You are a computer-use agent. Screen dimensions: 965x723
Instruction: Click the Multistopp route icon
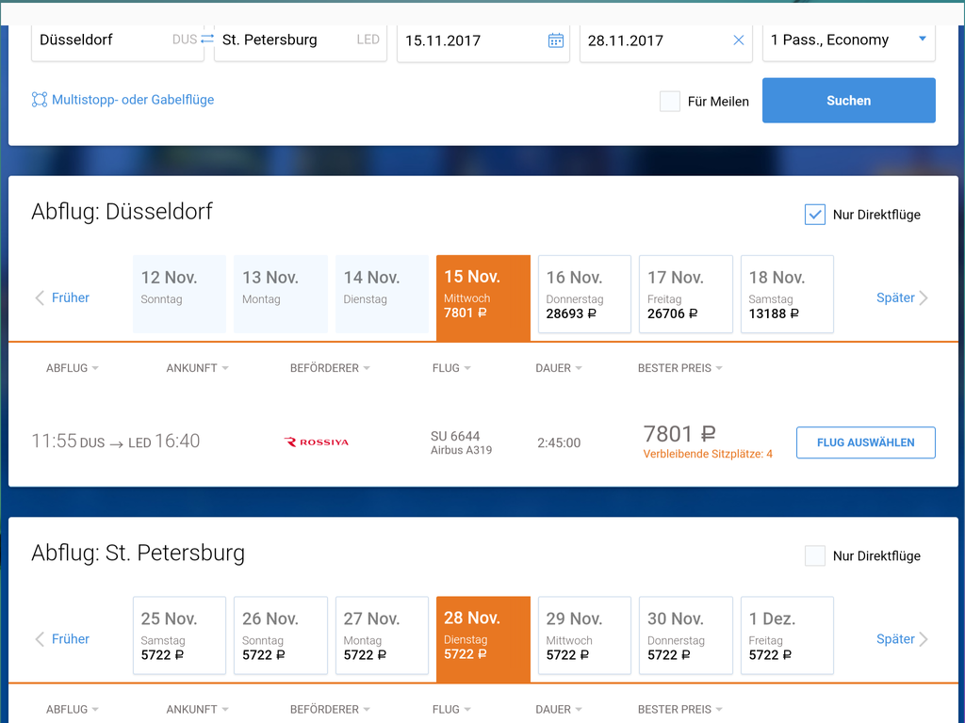pyautogui.click(x=40, y=100)
